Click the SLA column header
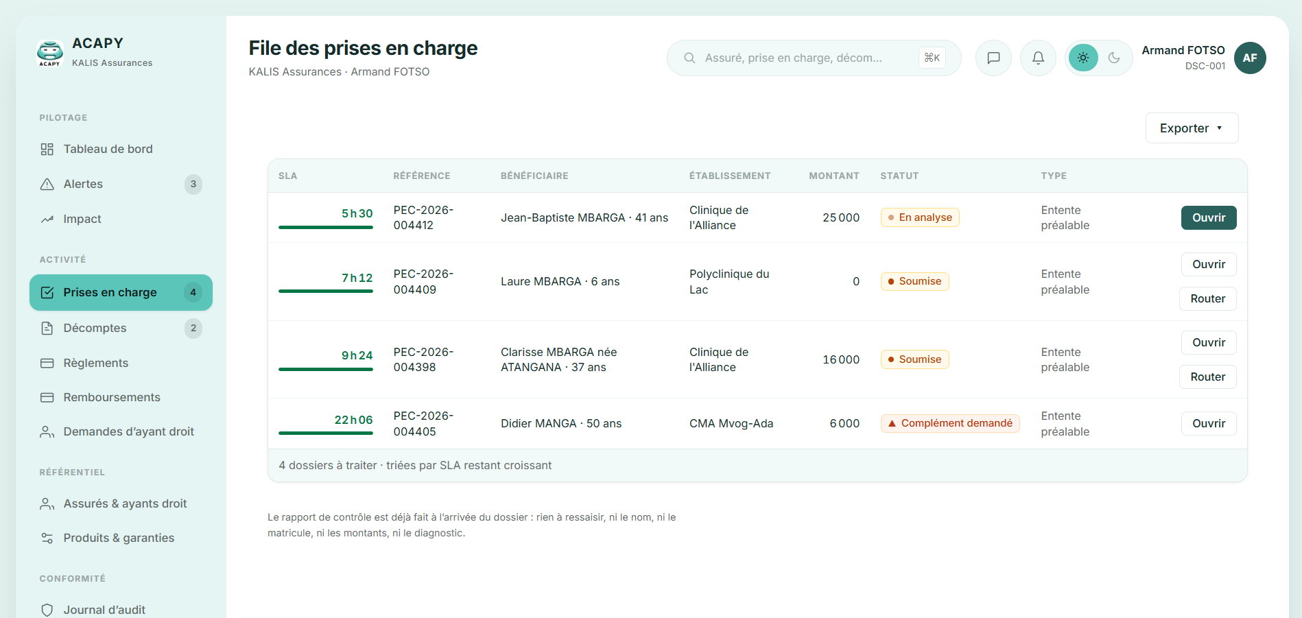1302x618 pixels. [x=288, y=176]
